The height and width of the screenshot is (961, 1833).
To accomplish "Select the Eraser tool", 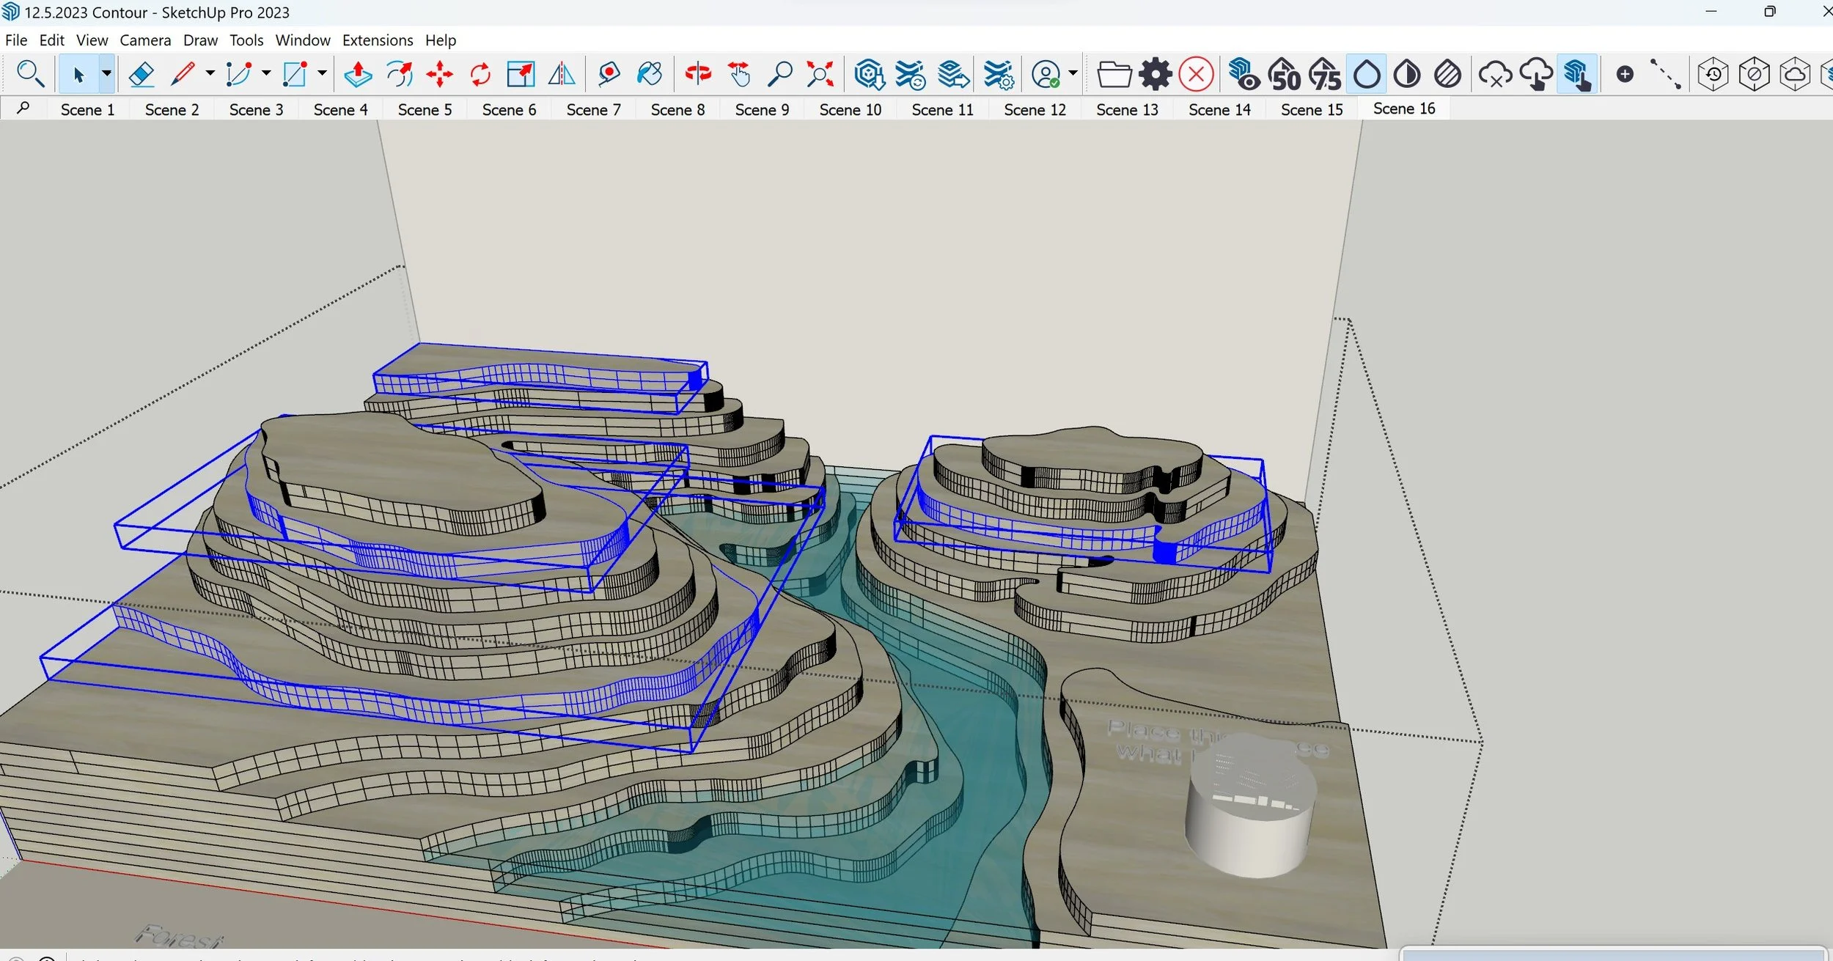I will pyautogui.click(x=141, y=74).
